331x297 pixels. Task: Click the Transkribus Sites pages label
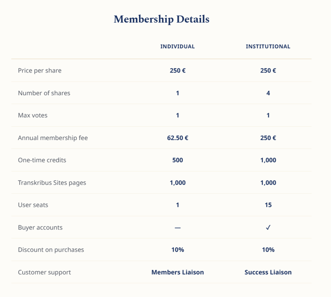pos(52,183)
